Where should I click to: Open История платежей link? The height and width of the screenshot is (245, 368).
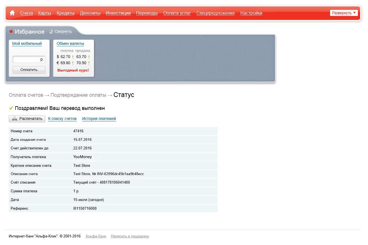tap(99, 119)
